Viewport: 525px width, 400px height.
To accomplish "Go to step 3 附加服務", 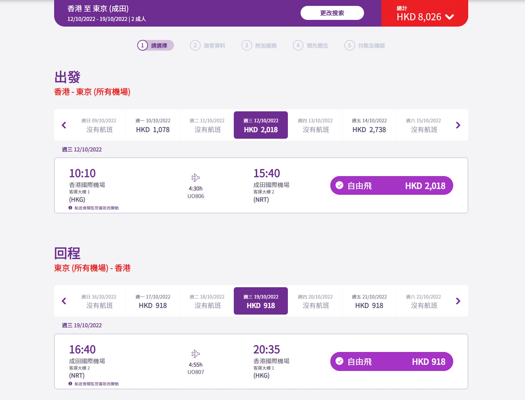I will [259, 45].
